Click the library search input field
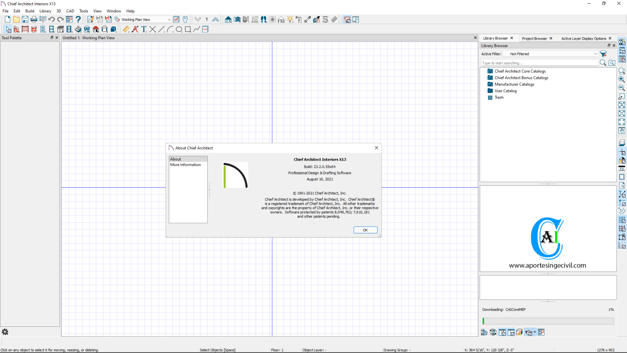The width and height of the screenshot is (627, 353). click(539, 63)
